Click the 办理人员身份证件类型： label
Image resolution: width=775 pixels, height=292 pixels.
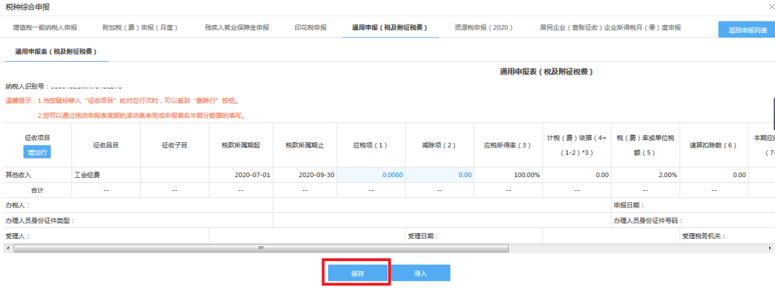(x=39, y=221)
